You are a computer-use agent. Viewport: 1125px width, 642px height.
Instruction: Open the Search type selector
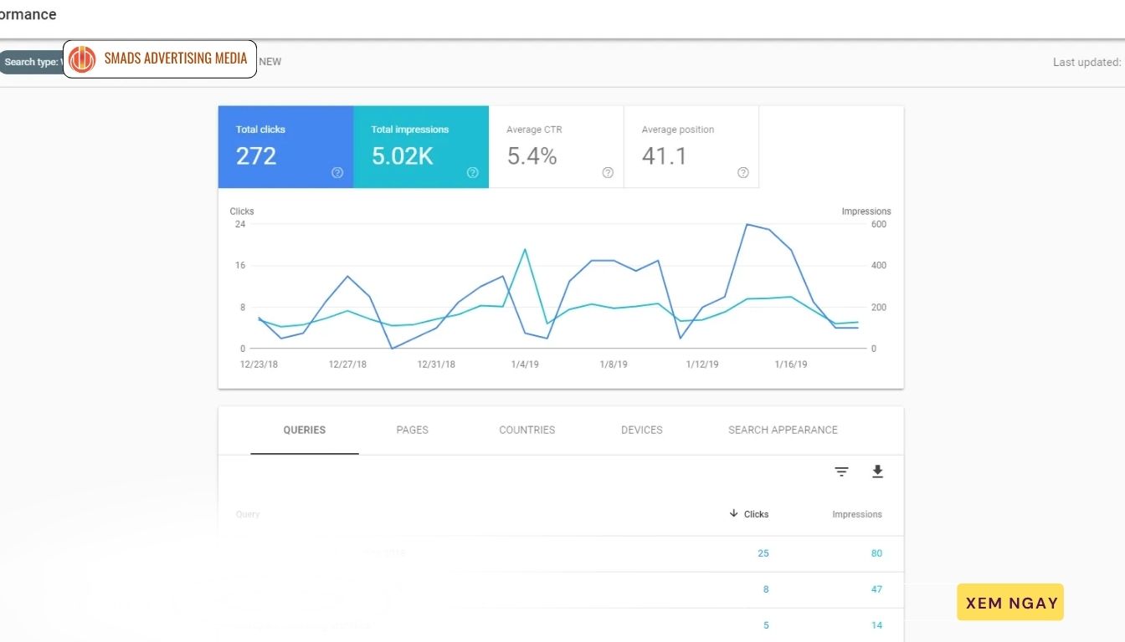[32, 61]
